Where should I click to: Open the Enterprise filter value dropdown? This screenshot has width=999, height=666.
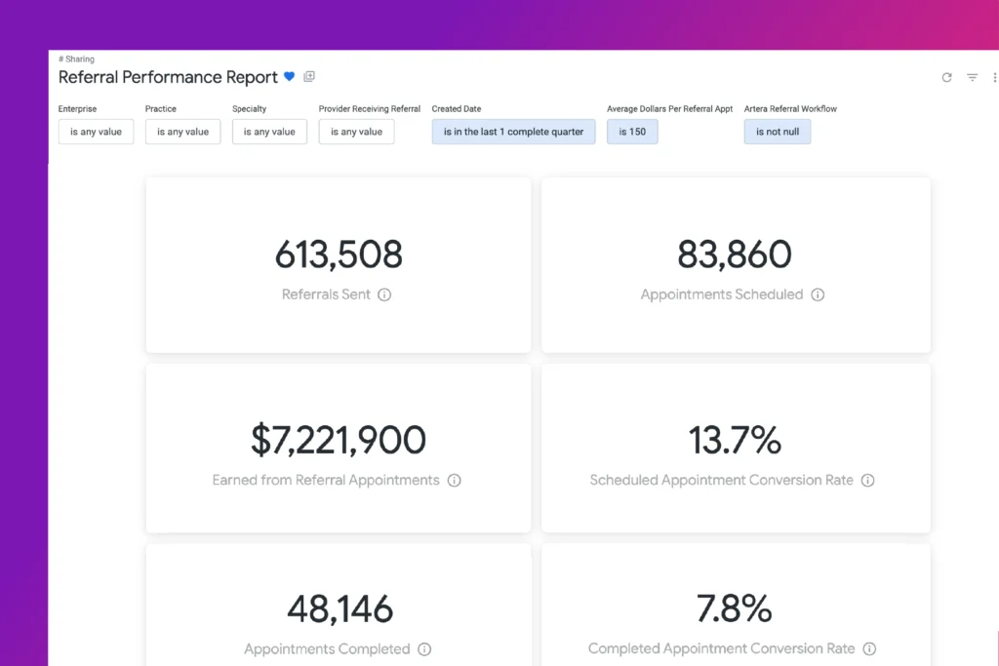coord(96,132)
